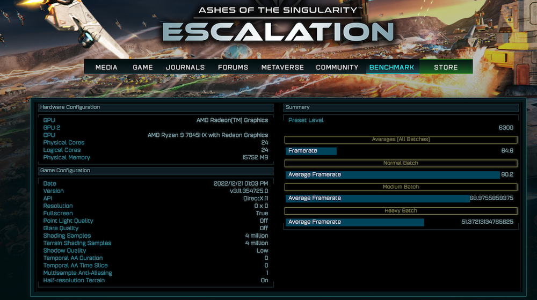
Task: Click the Normal Batch Average Framerate bar
Action: 393,175
